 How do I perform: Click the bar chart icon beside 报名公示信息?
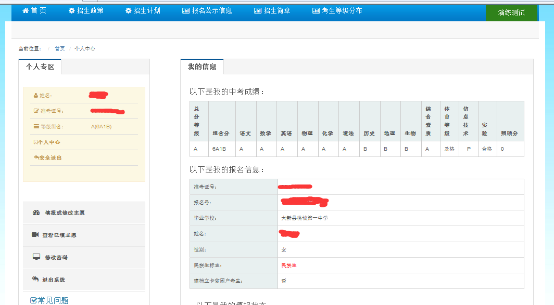pos(186,11)
